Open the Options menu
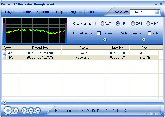 (43, 12)
